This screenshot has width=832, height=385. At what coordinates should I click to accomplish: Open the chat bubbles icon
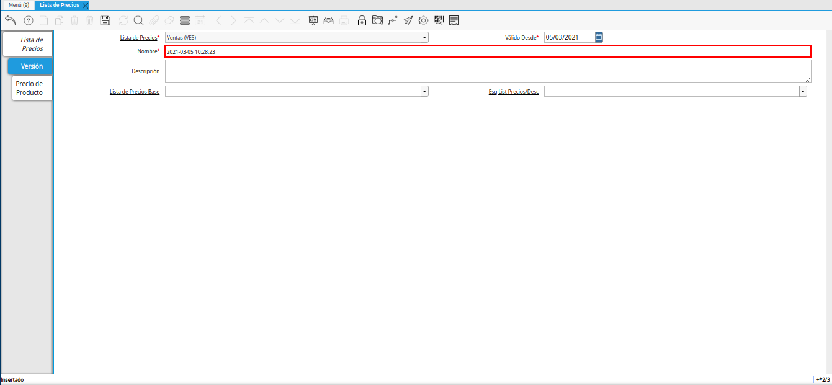(169, 20)
